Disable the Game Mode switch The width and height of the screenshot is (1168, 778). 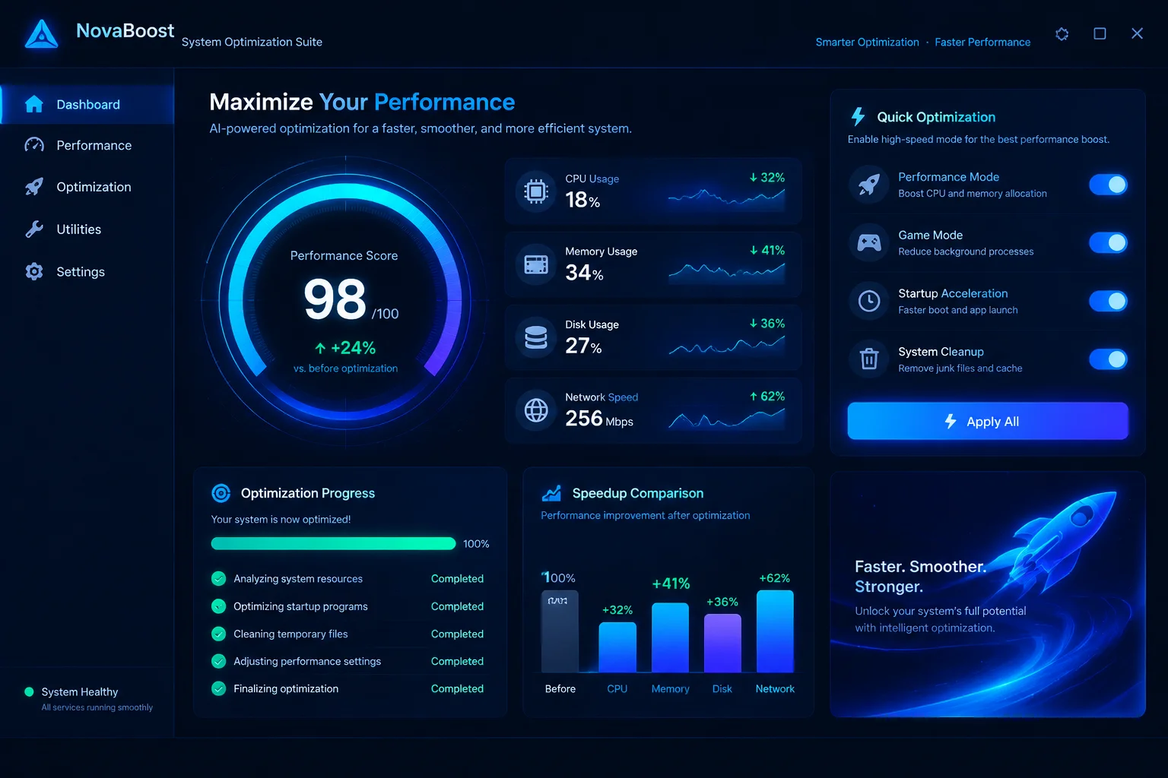pyautogui.click(x=1108, y=242)
